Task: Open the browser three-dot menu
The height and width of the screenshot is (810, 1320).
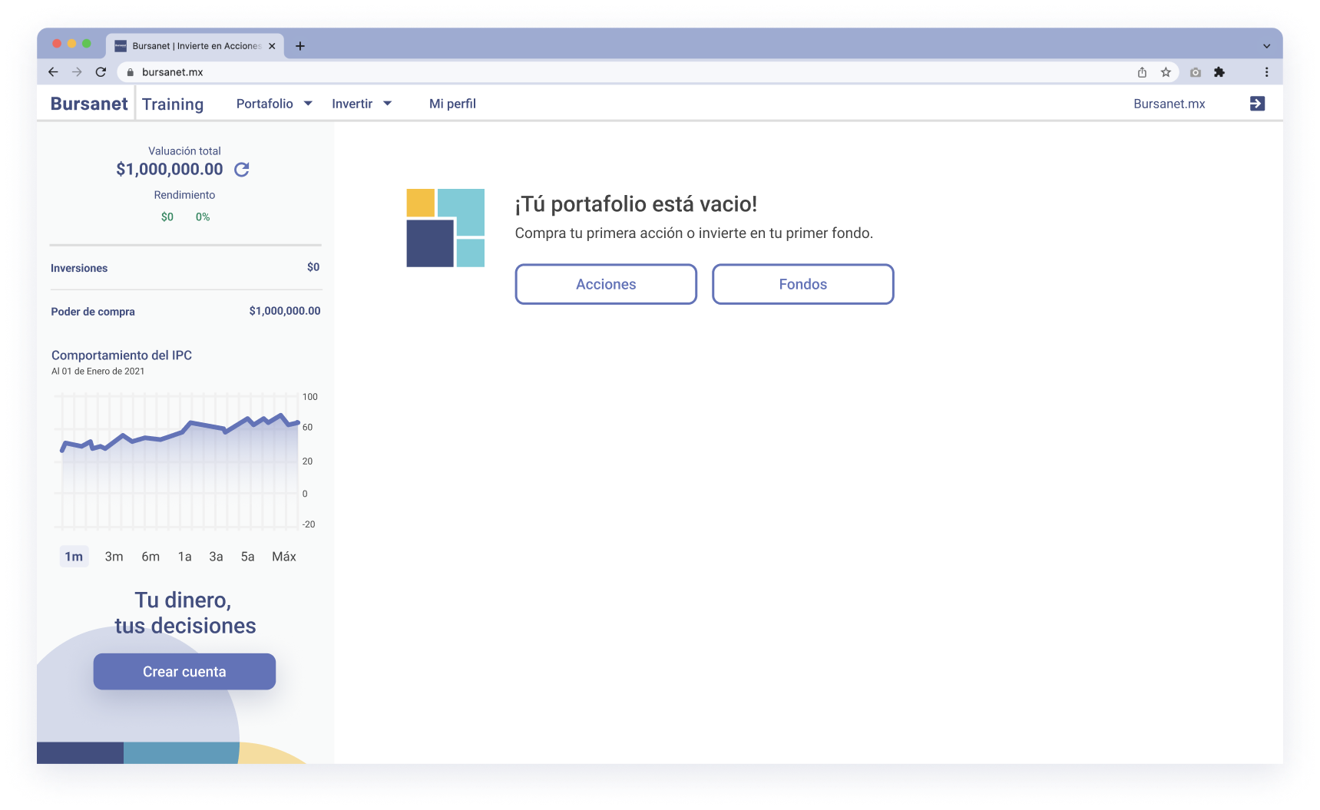Action: 1266,72
